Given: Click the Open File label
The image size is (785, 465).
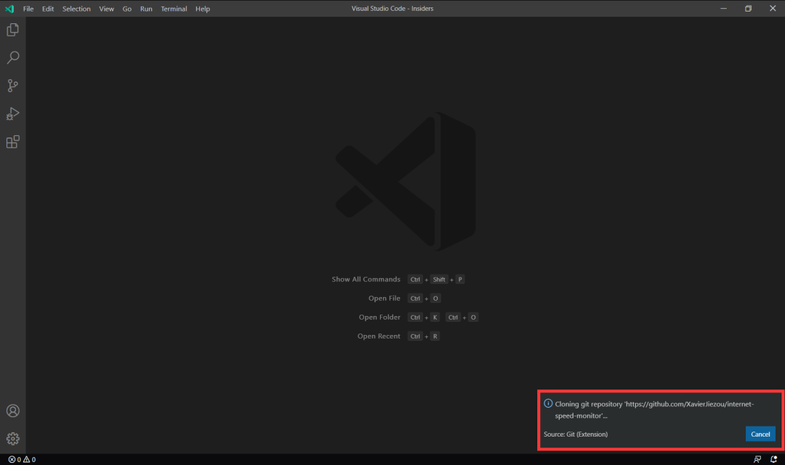Looking at the screenshot, I should pos(385,299).
